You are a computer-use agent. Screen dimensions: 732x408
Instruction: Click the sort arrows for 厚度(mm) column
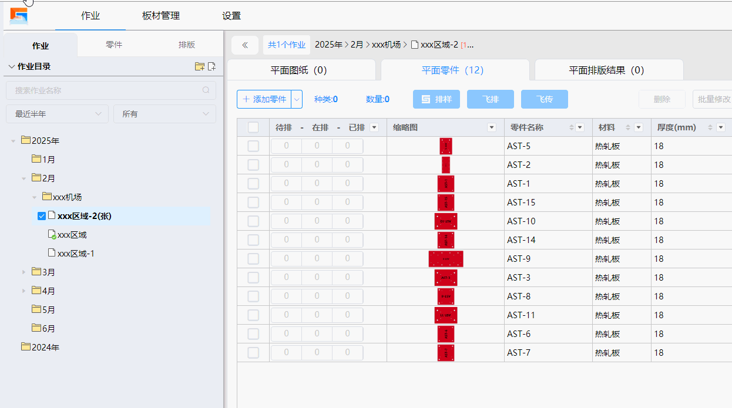tap(710, 127)
